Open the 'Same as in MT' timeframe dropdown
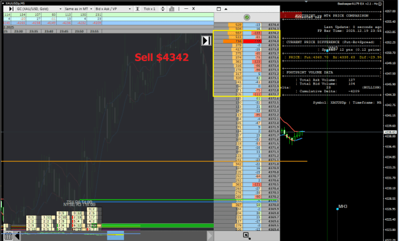Image resolution: width=399 pixels, height=241 pixels. tap(79, 9)
